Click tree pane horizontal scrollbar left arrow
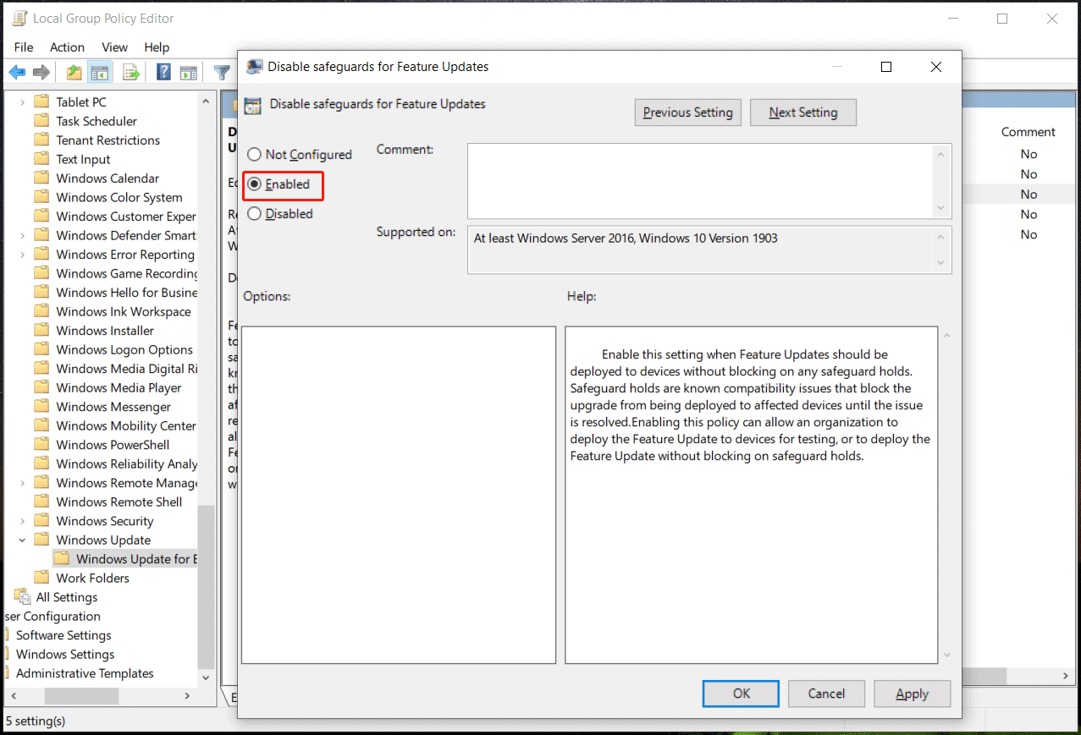 coord(12,696)
